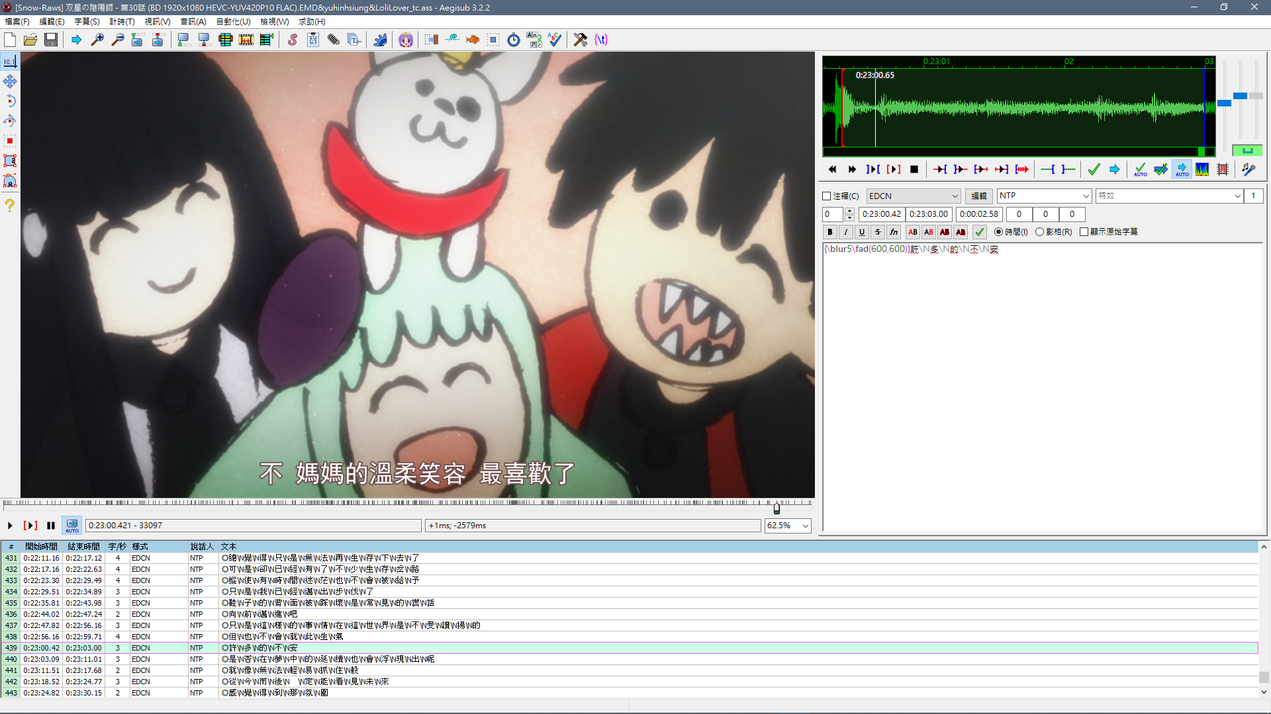Select the Scale subtitles tool
Screen dimensions: 1271x714
(x=10, y=141)
